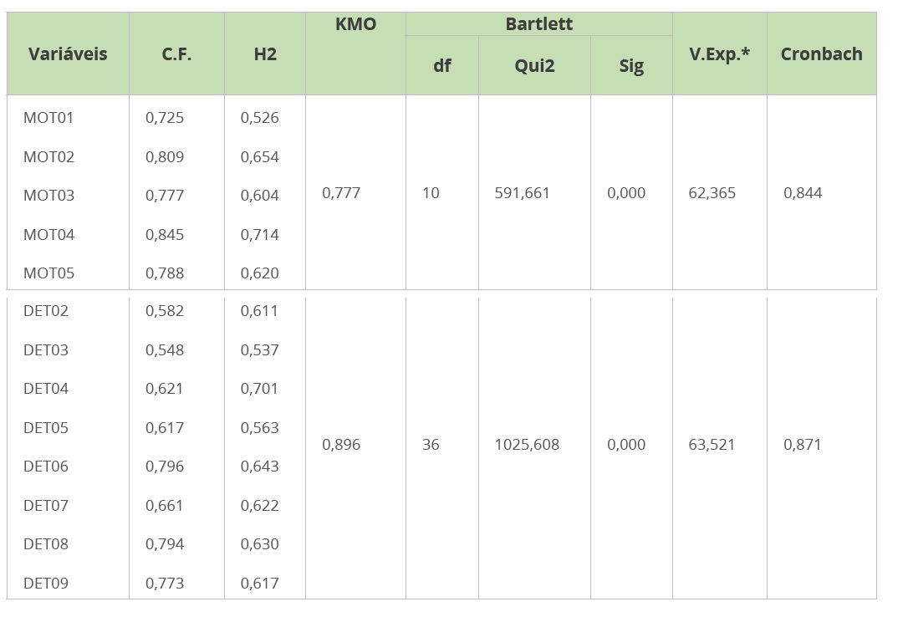Click the Variáveis column header

pos(68,54)
